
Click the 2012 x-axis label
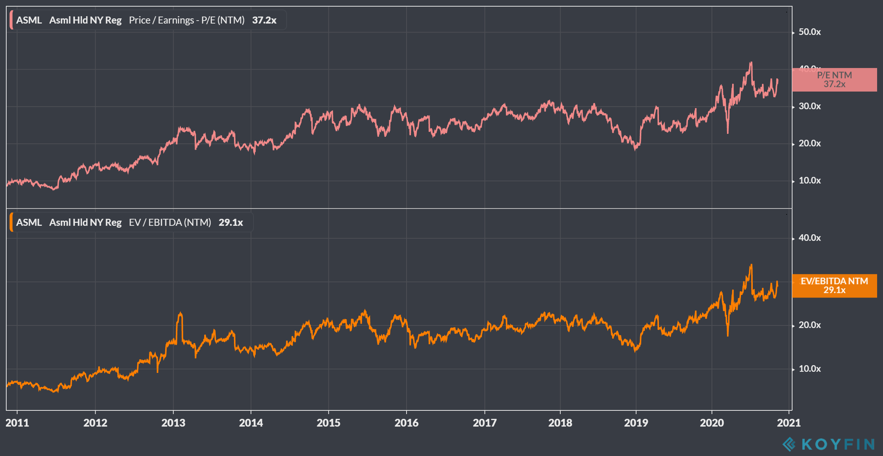click(95, 423)
